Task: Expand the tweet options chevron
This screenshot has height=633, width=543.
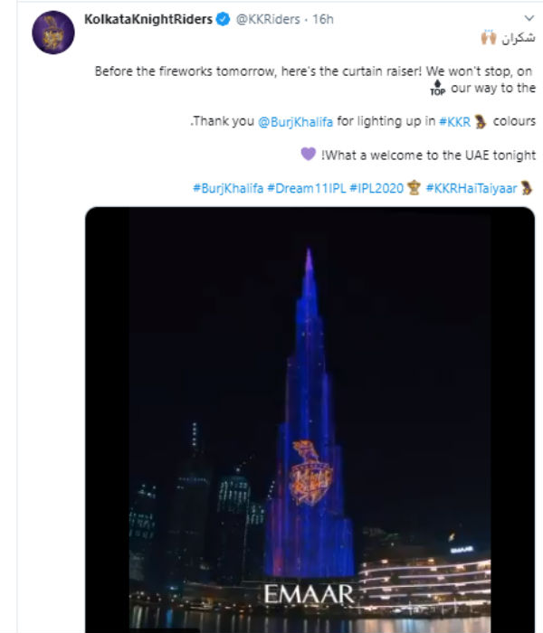Action: [529, 17]
